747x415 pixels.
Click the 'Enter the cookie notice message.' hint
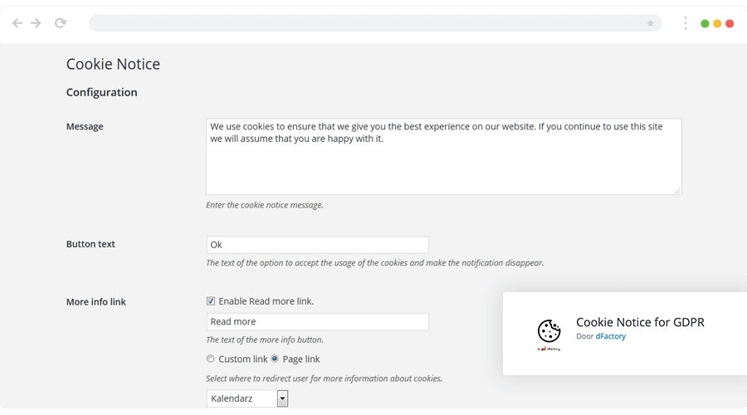(265, 205)
